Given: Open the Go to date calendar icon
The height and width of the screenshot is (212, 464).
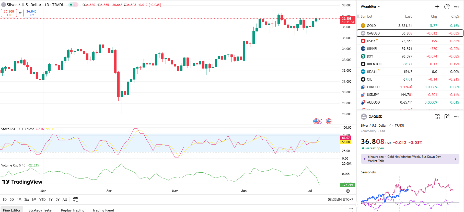Looking at the screenshot, I should pos(75,199).
